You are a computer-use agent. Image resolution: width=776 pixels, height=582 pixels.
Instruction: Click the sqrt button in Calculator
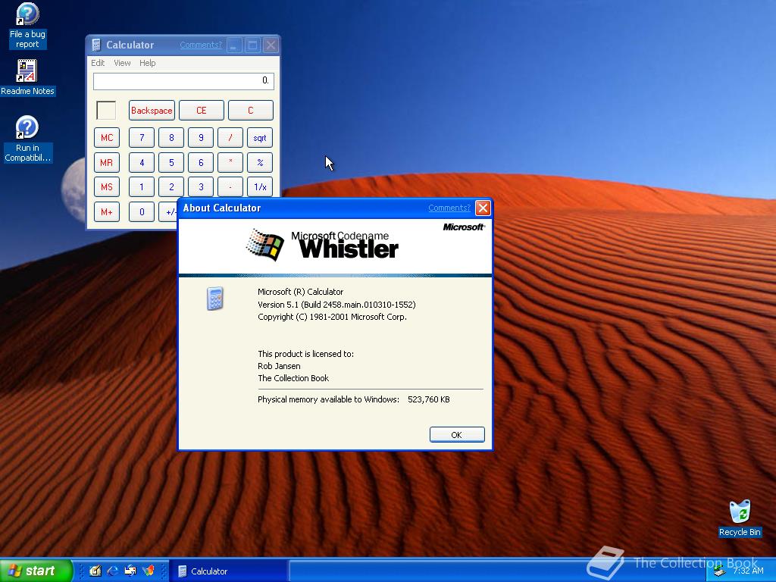pos(260,138)
